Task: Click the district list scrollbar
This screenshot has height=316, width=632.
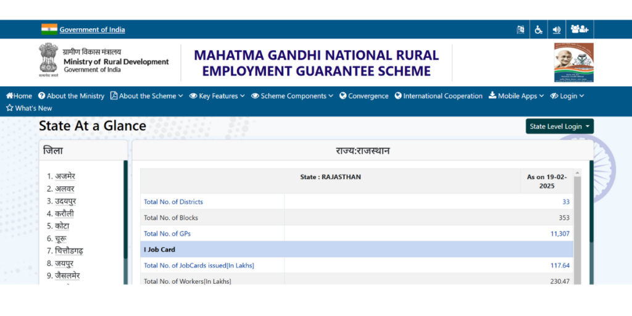Action: click(x=125, y=210)
